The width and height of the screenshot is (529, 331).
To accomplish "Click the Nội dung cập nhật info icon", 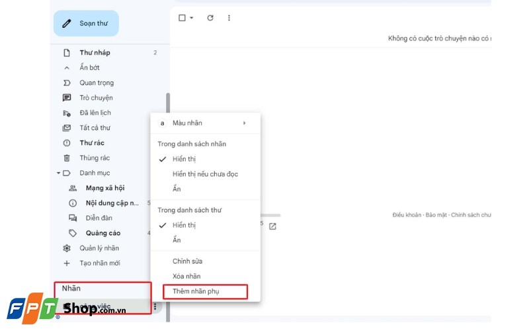I will tap(73, 203).
